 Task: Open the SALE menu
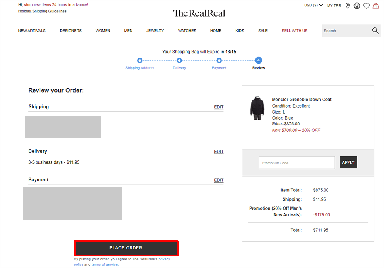tap(263, 31)
